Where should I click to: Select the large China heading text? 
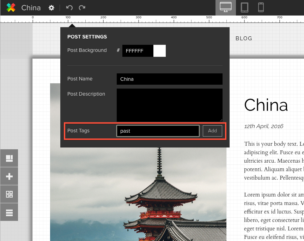click(x=266, y=105)
